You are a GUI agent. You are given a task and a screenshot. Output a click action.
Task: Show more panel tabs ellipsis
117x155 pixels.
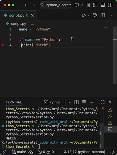click(29, 102)
